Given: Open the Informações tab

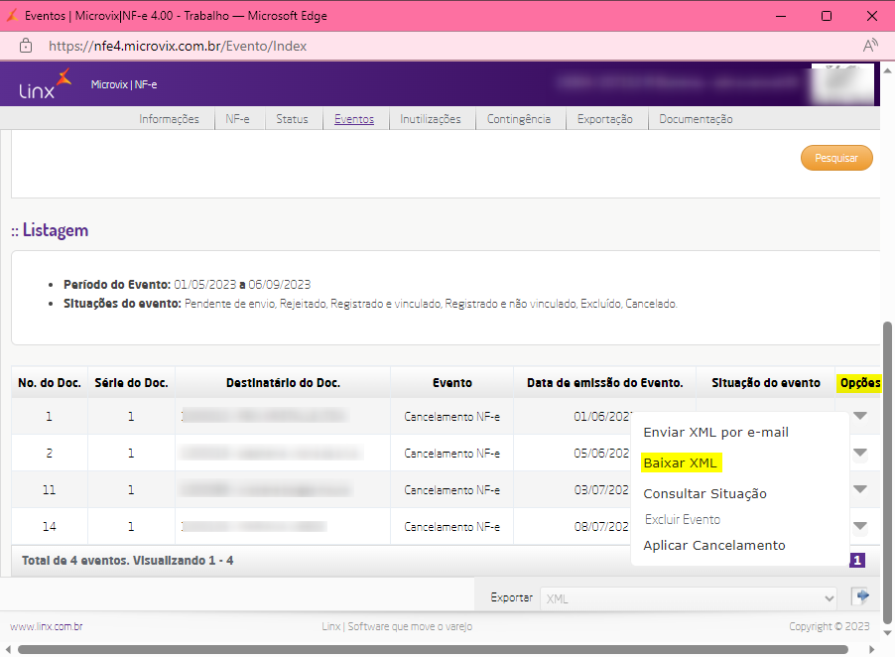Looking at the screenshot, I should [169, 119].
